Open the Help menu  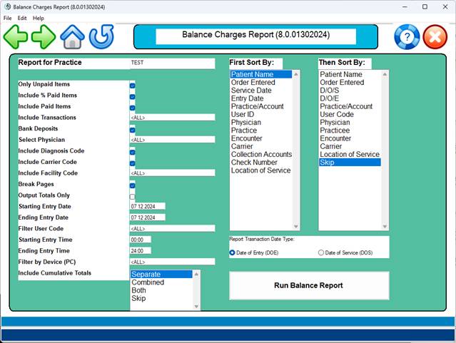(x=38, y=18)
